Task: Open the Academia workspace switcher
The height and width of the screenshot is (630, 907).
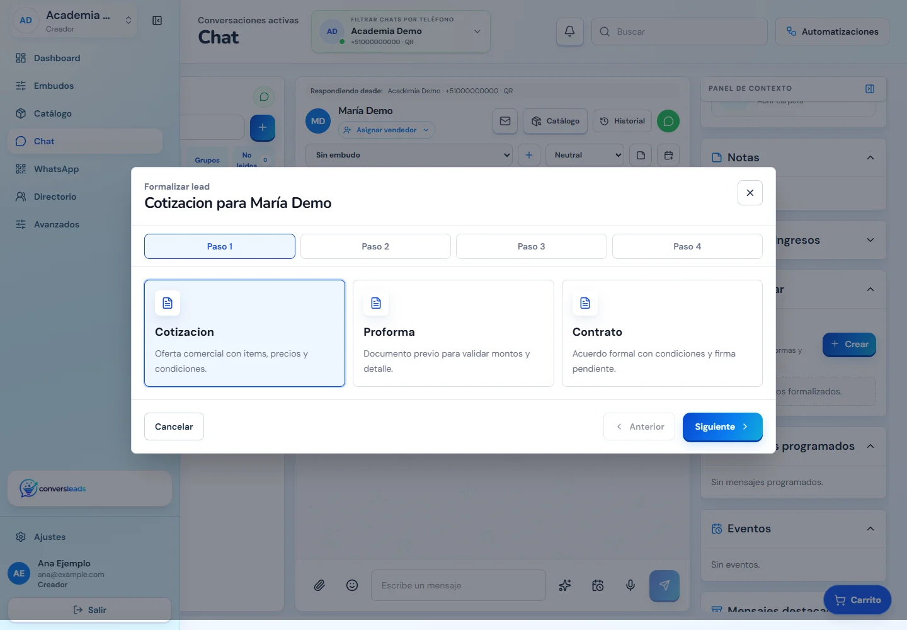Action: tap(74, 21)
